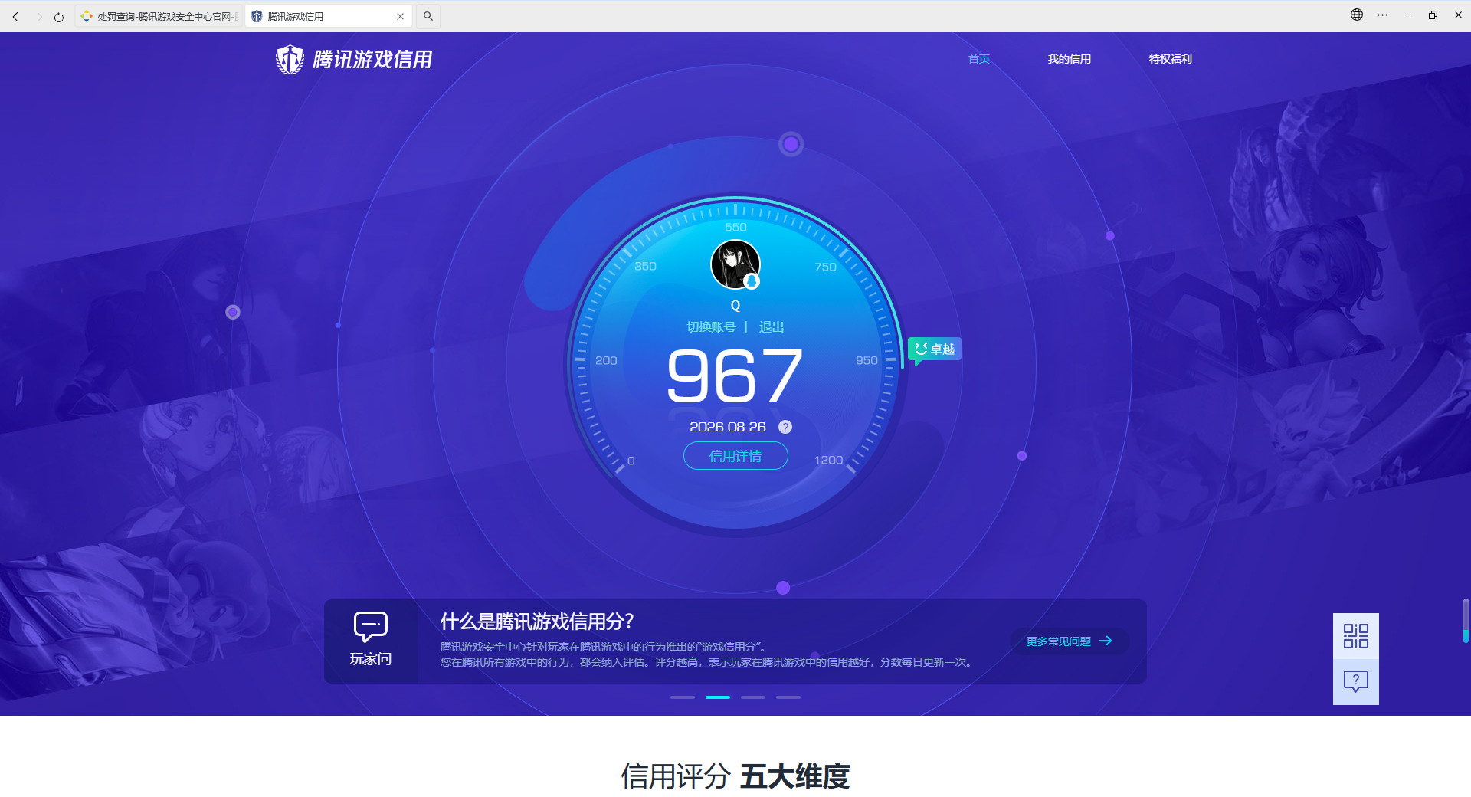
Task: Reload the page with refresh icon
Action: click(x=59, y=16)
